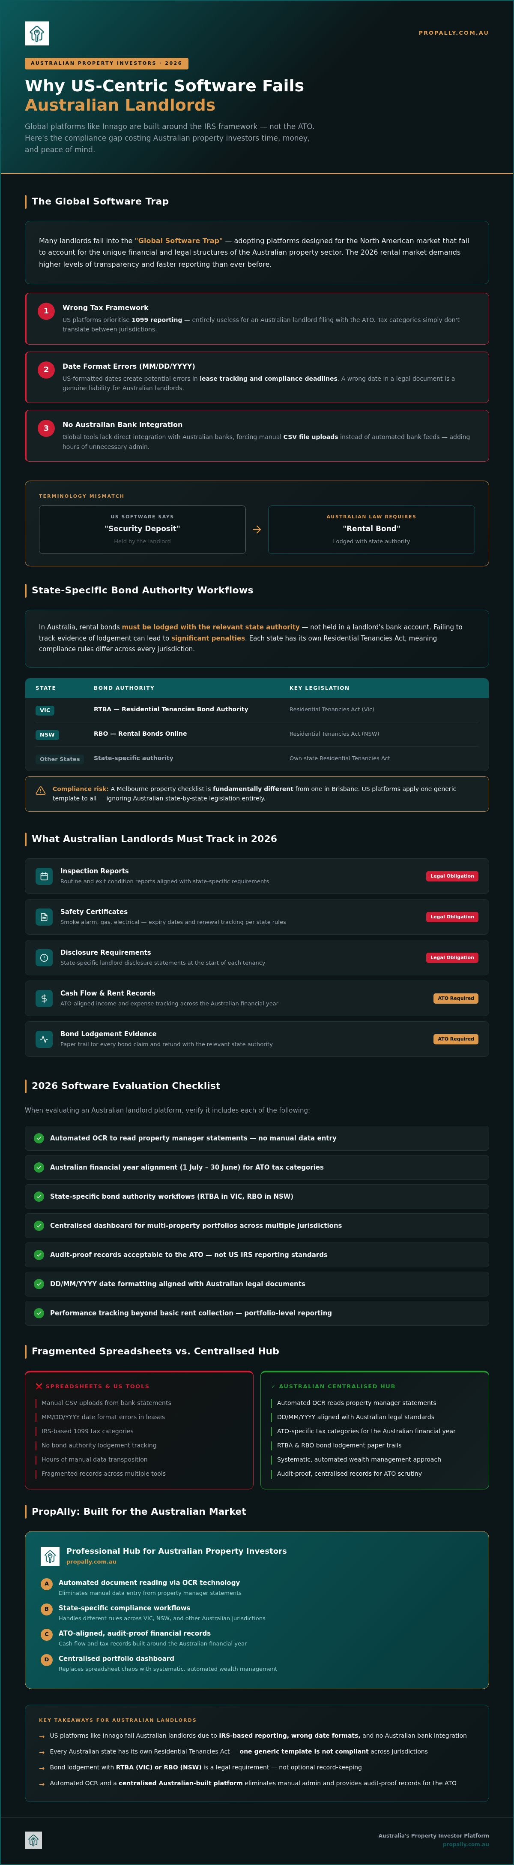Visit the propally.com.au link in the footer
This screenshot has height=1865, width=514.
(x=466, y=1844)
